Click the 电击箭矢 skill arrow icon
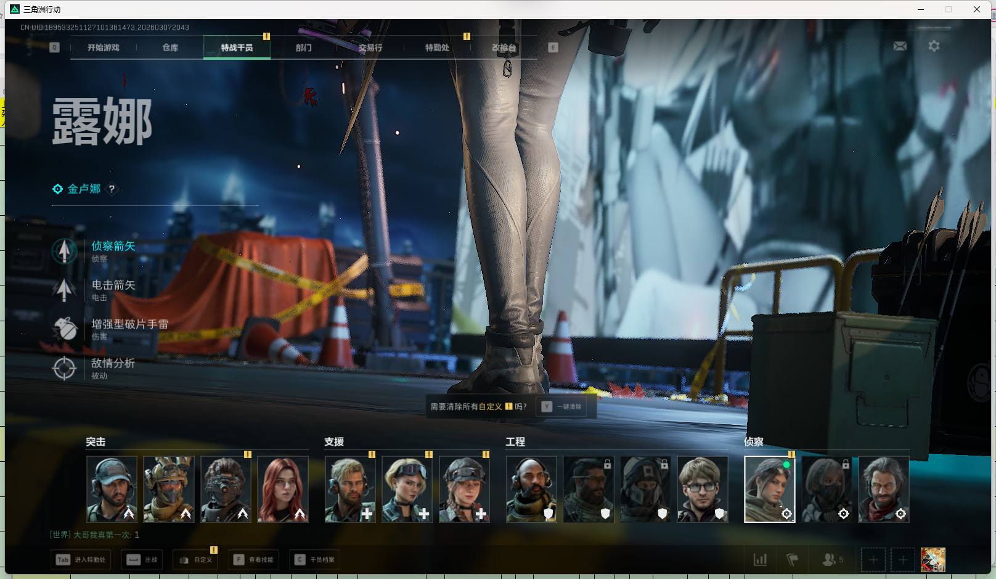The image size is (996, 579). (x=64, y=290)
